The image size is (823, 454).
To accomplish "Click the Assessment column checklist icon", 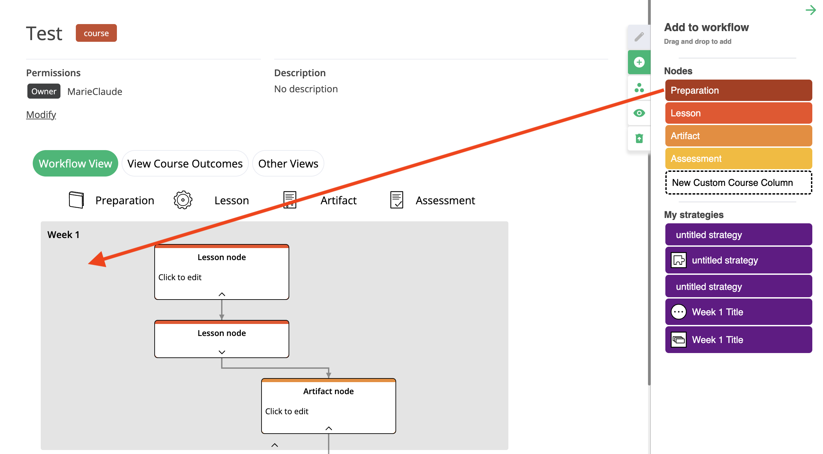I will point(396,200).
